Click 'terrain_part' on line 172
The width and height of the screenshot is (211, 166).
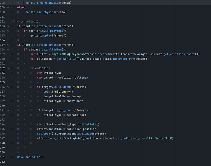click(x=76, y=115)
